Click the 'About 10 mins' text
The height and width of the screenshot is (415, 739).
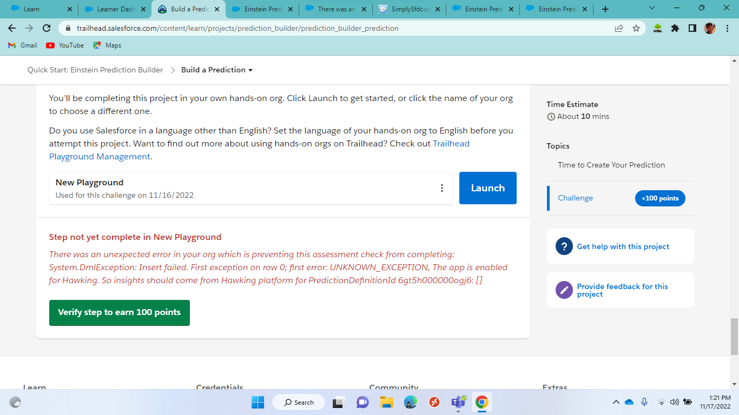pyautogui.click(x=583, y=116)
